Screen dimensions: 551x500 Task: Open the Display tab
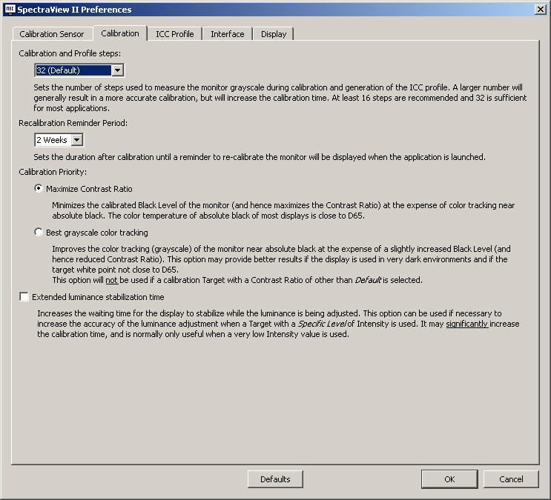[274, 34]
